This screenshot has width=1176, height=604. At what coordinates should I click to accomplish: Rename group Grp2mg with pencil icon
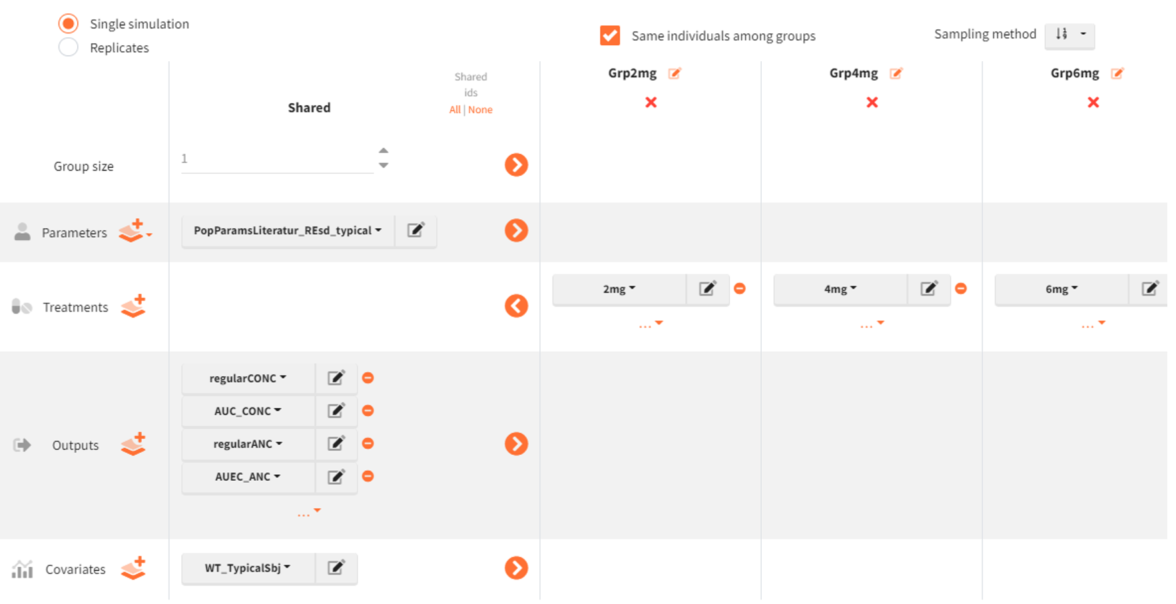(675, 73)
